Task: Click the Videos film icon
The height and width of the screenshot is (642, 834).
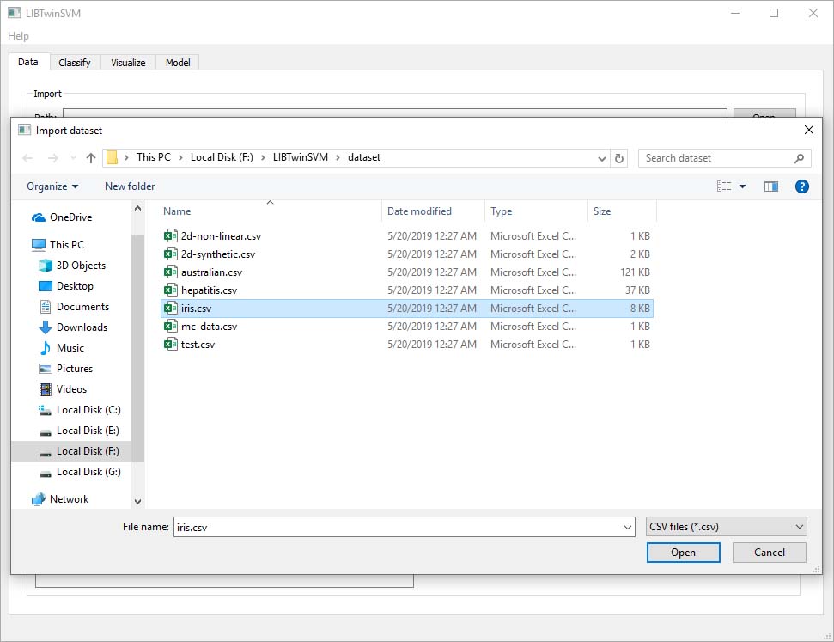Action: 46,389
